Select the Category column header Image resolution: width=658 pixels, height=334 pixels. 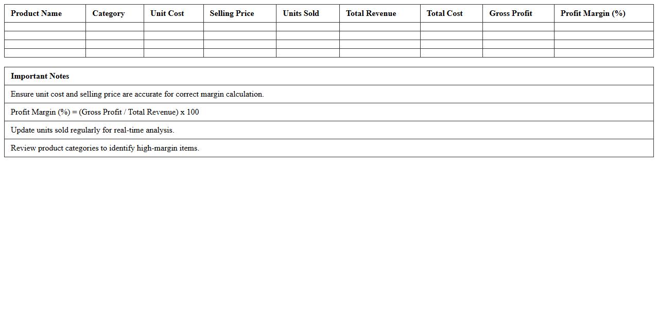(108, 13)
